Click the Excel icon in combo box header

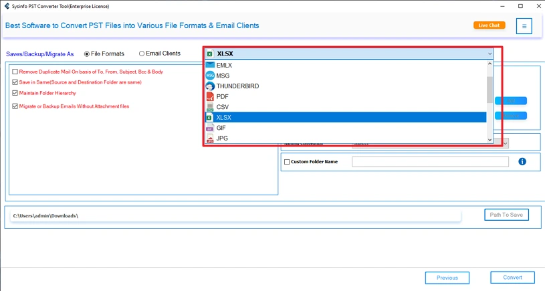tap(209, 54)
